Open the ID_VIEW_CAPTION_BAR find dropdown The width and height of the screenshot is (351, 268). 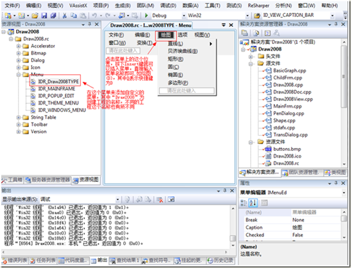click(332, 16)
